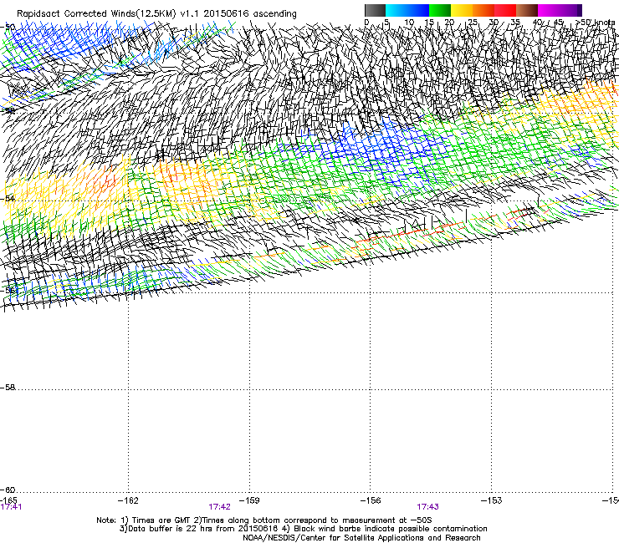Click the '-60' latitude axis label
The image size is (619, 543).
point(8,490)
